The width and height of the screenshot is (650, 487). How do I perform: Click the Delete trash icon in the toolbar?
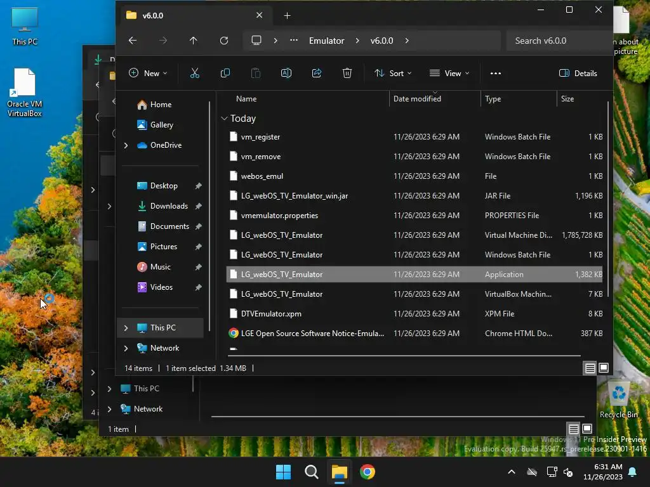click(x=347, y=74)
